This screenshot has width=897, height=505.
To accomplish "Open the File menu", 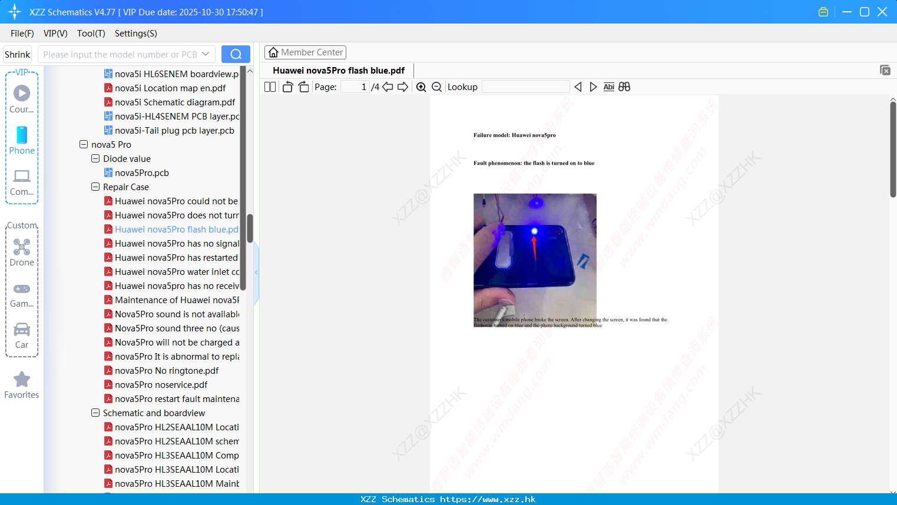I will click(22, 34).
